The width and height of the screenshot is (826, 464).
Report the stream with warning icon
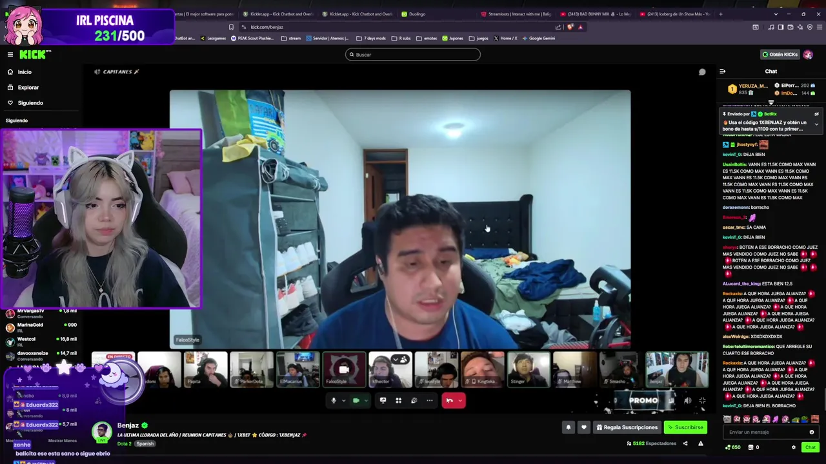(x=700, y=443)
